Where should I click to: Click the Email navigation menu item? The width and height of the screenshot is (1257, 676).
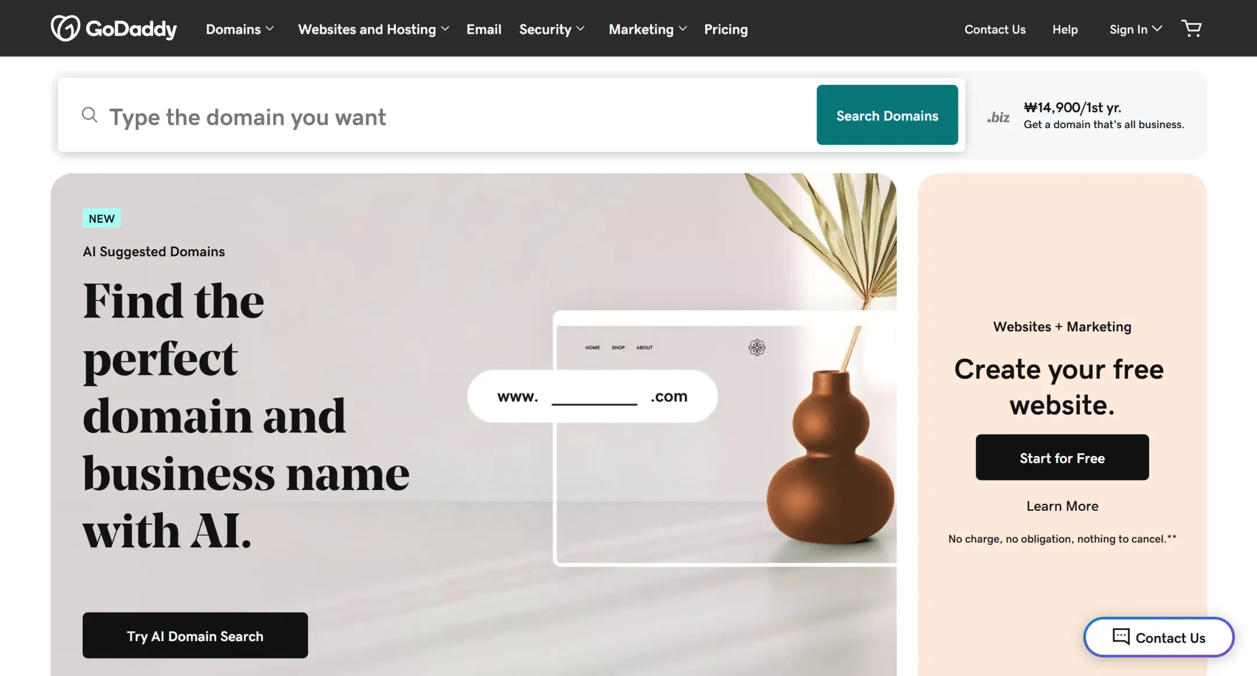(x=484, y=29)
